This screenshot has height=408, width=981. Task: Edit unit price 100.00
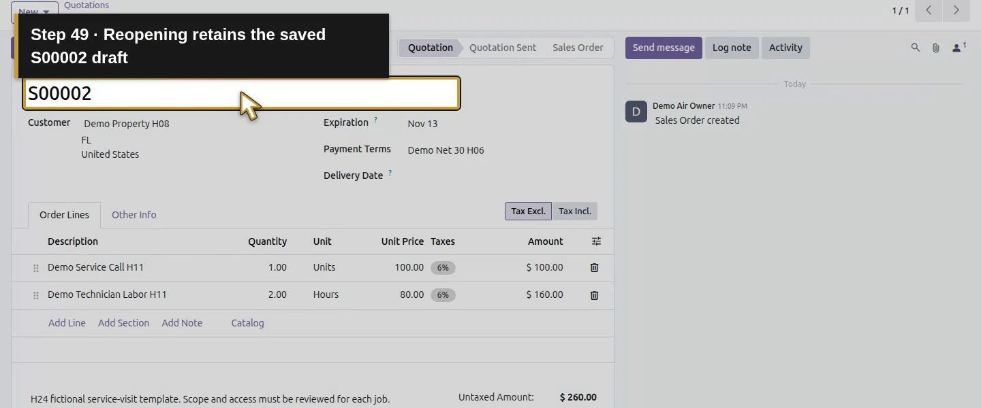pos(409,267)
